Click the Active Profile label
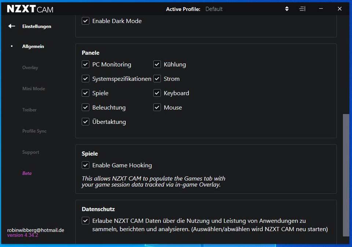Viewport: 352px width, 247px height. pos(183,9)
